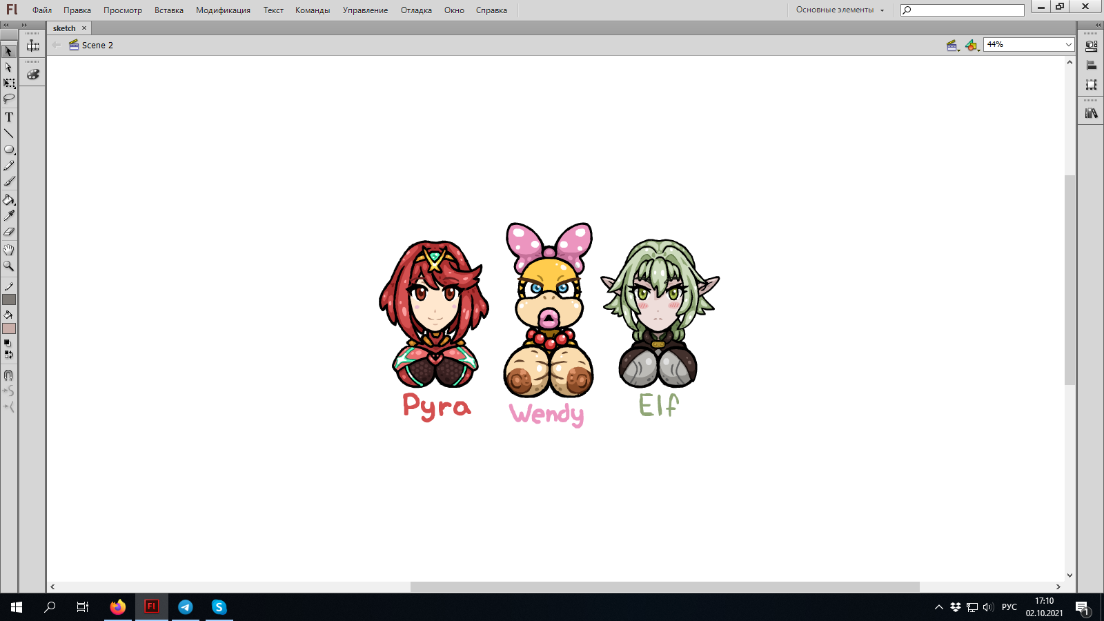Viewport: 1104px width, 621px height.
Task: Open the Color palette panel
Action: click(x=32, y=75)
